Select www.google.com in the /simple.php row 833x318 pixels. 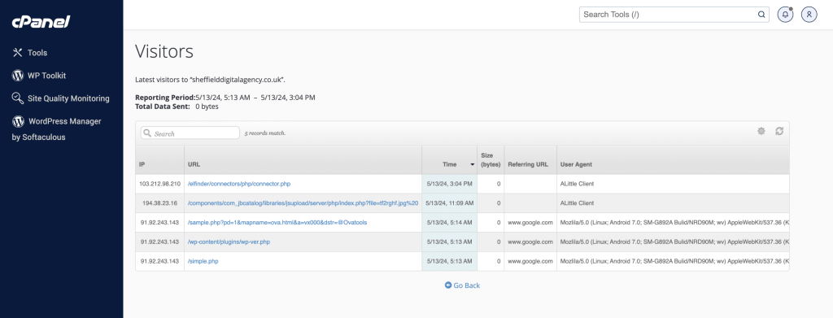point(530,261)
